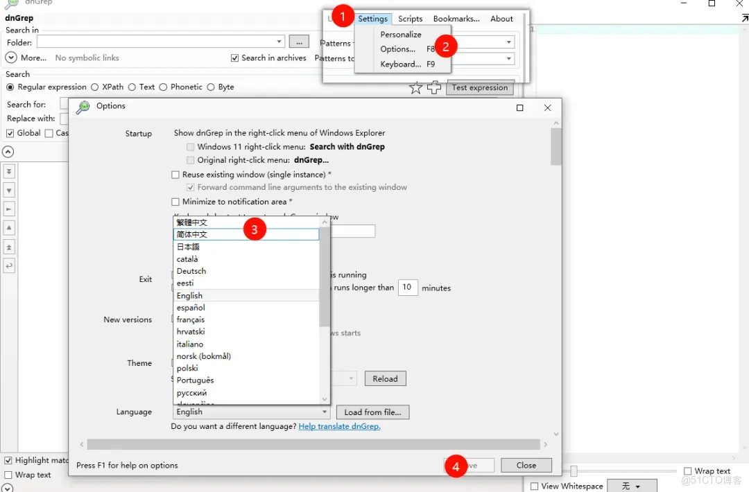This screenshot has height=492, width=749.
Task: Click the expand arrow icon at the window's top right
Action: (x=744, y=18)
